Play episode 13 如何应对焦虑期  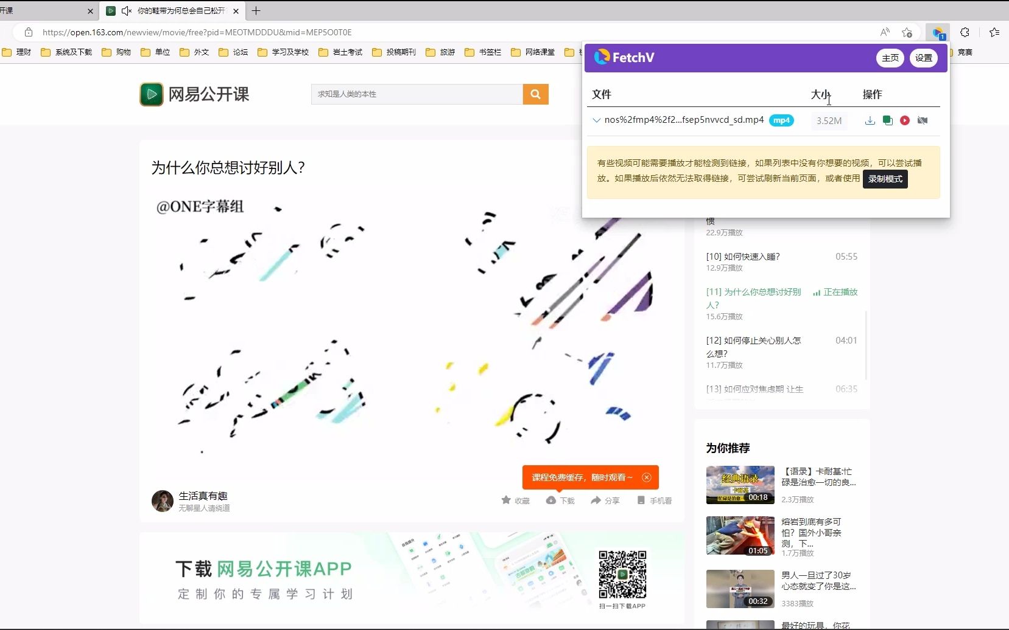click(x=781, y=389)
